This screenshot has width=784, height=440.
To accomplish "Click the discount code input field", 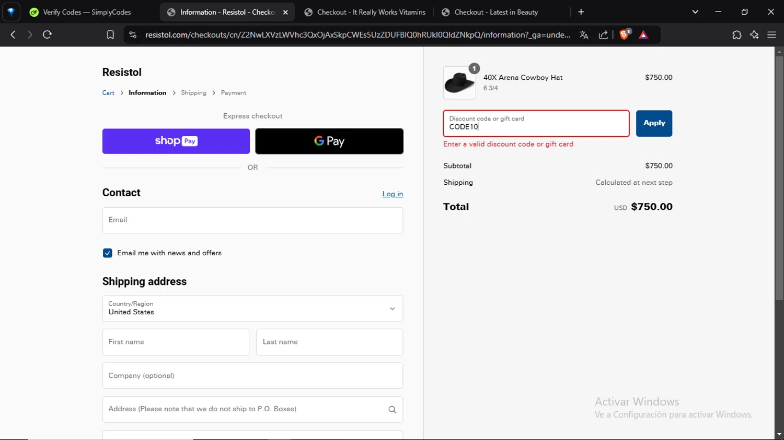I will pos(536,124).
